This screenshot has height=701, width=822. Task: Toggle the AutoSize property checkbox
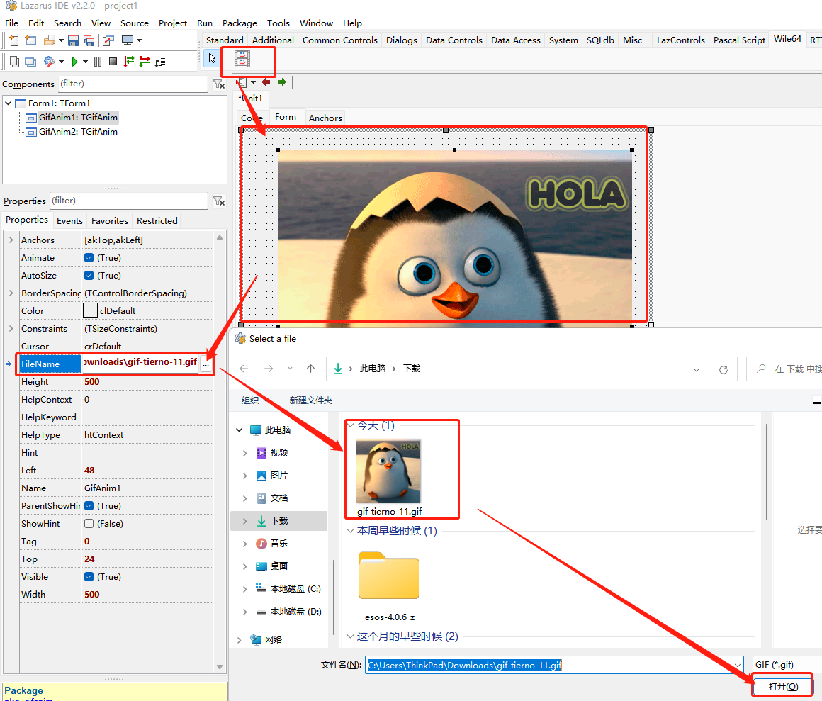click(89, 276)
